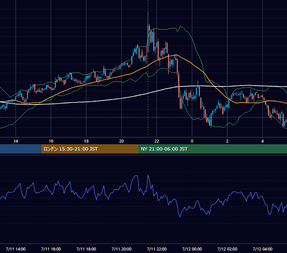Click the 7/12 04:00 time label
Screen dimensions: 287x253
263,249
